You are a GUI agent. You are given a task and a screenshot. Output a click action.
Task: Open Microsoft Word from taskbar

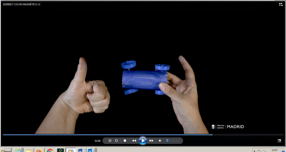(81, 150)
